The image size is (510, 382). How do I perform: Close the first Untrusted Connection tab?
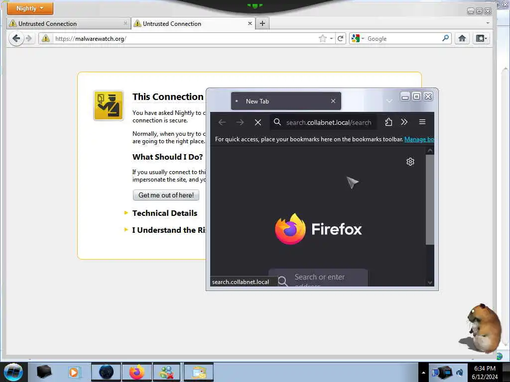click(x=125, y=23)
